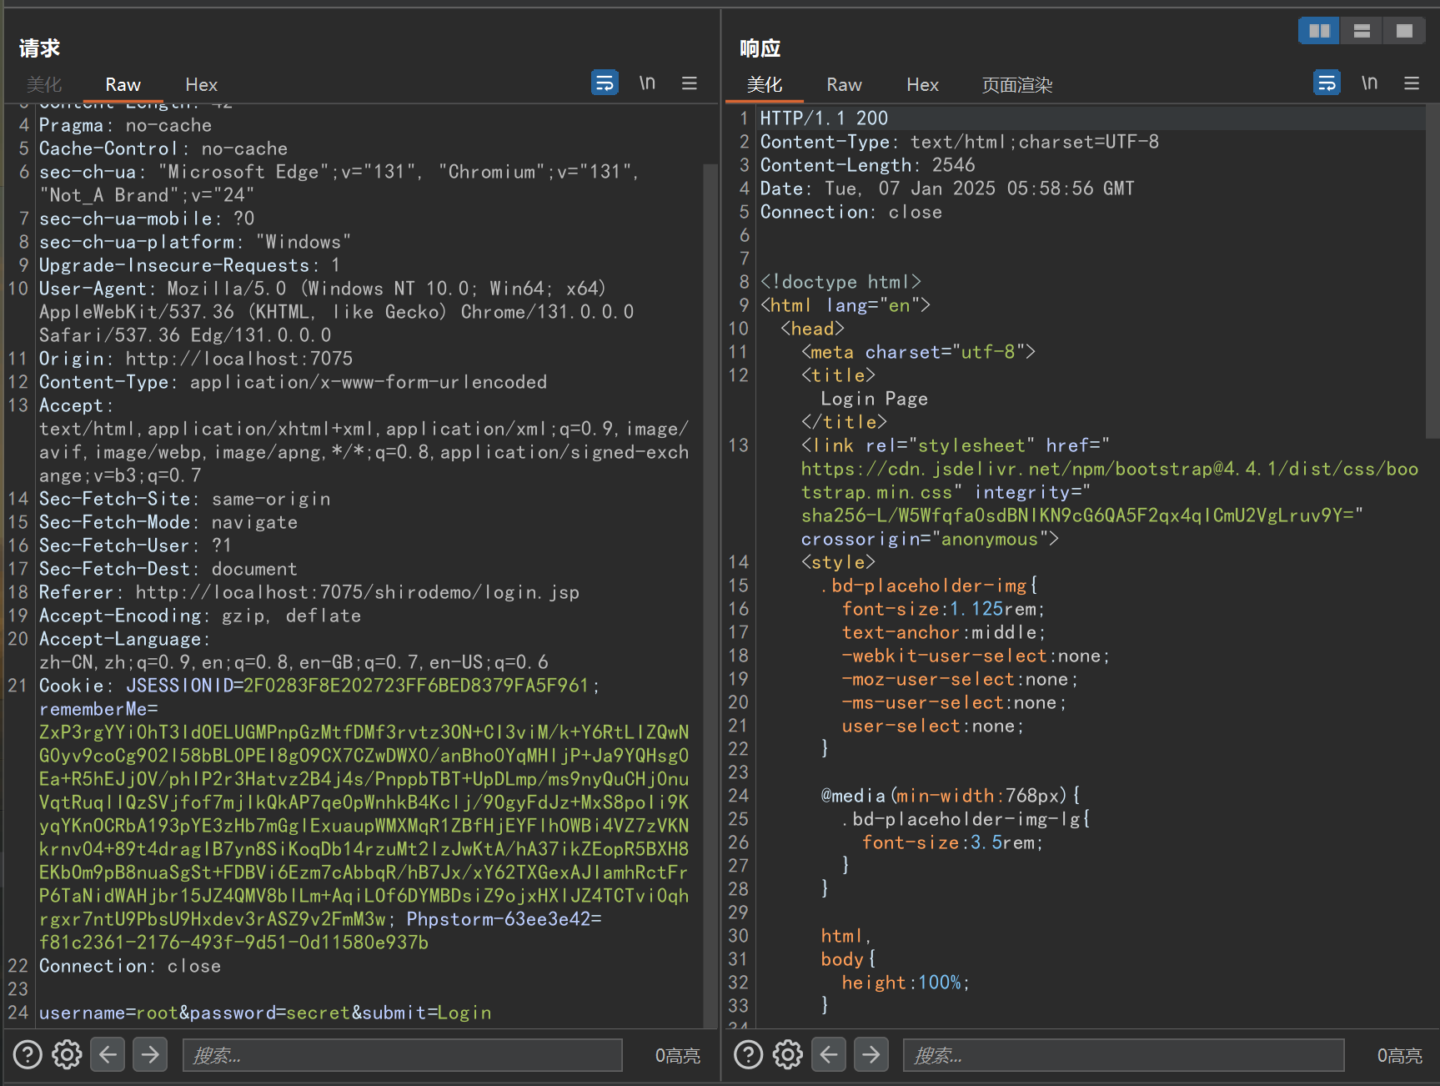This screenshot has height=1086, width=1440.
Task: Click the Date header in response
Action: click(x=947, y=189)
